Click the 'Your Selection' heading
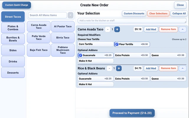This screenshot has width=189, height=118. [x=89, y=13]
